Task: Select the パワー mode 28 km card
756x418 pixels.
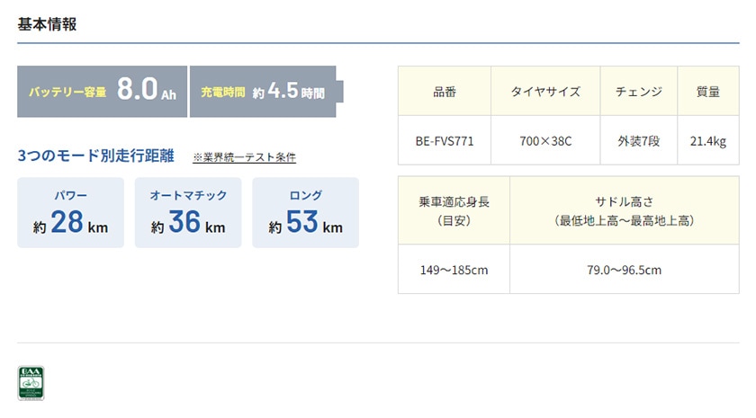Action: click(x=70, y=212)
